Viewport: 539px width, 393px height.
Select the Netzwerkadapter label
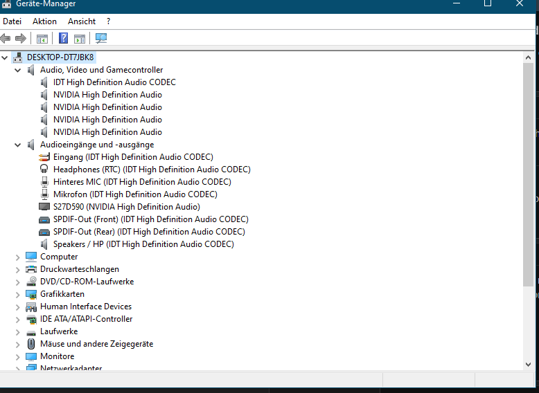[71, 368]
